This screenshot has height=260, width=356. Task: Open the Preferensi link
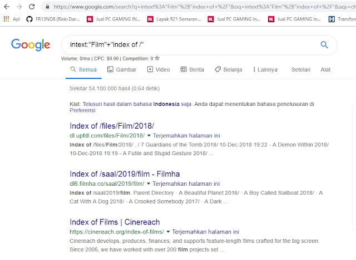pos(82,110)
